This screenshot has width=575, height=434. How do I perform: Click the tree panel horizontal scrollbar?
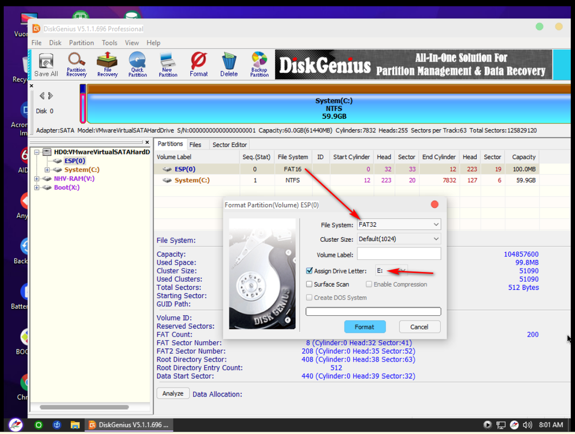point(84,407)
